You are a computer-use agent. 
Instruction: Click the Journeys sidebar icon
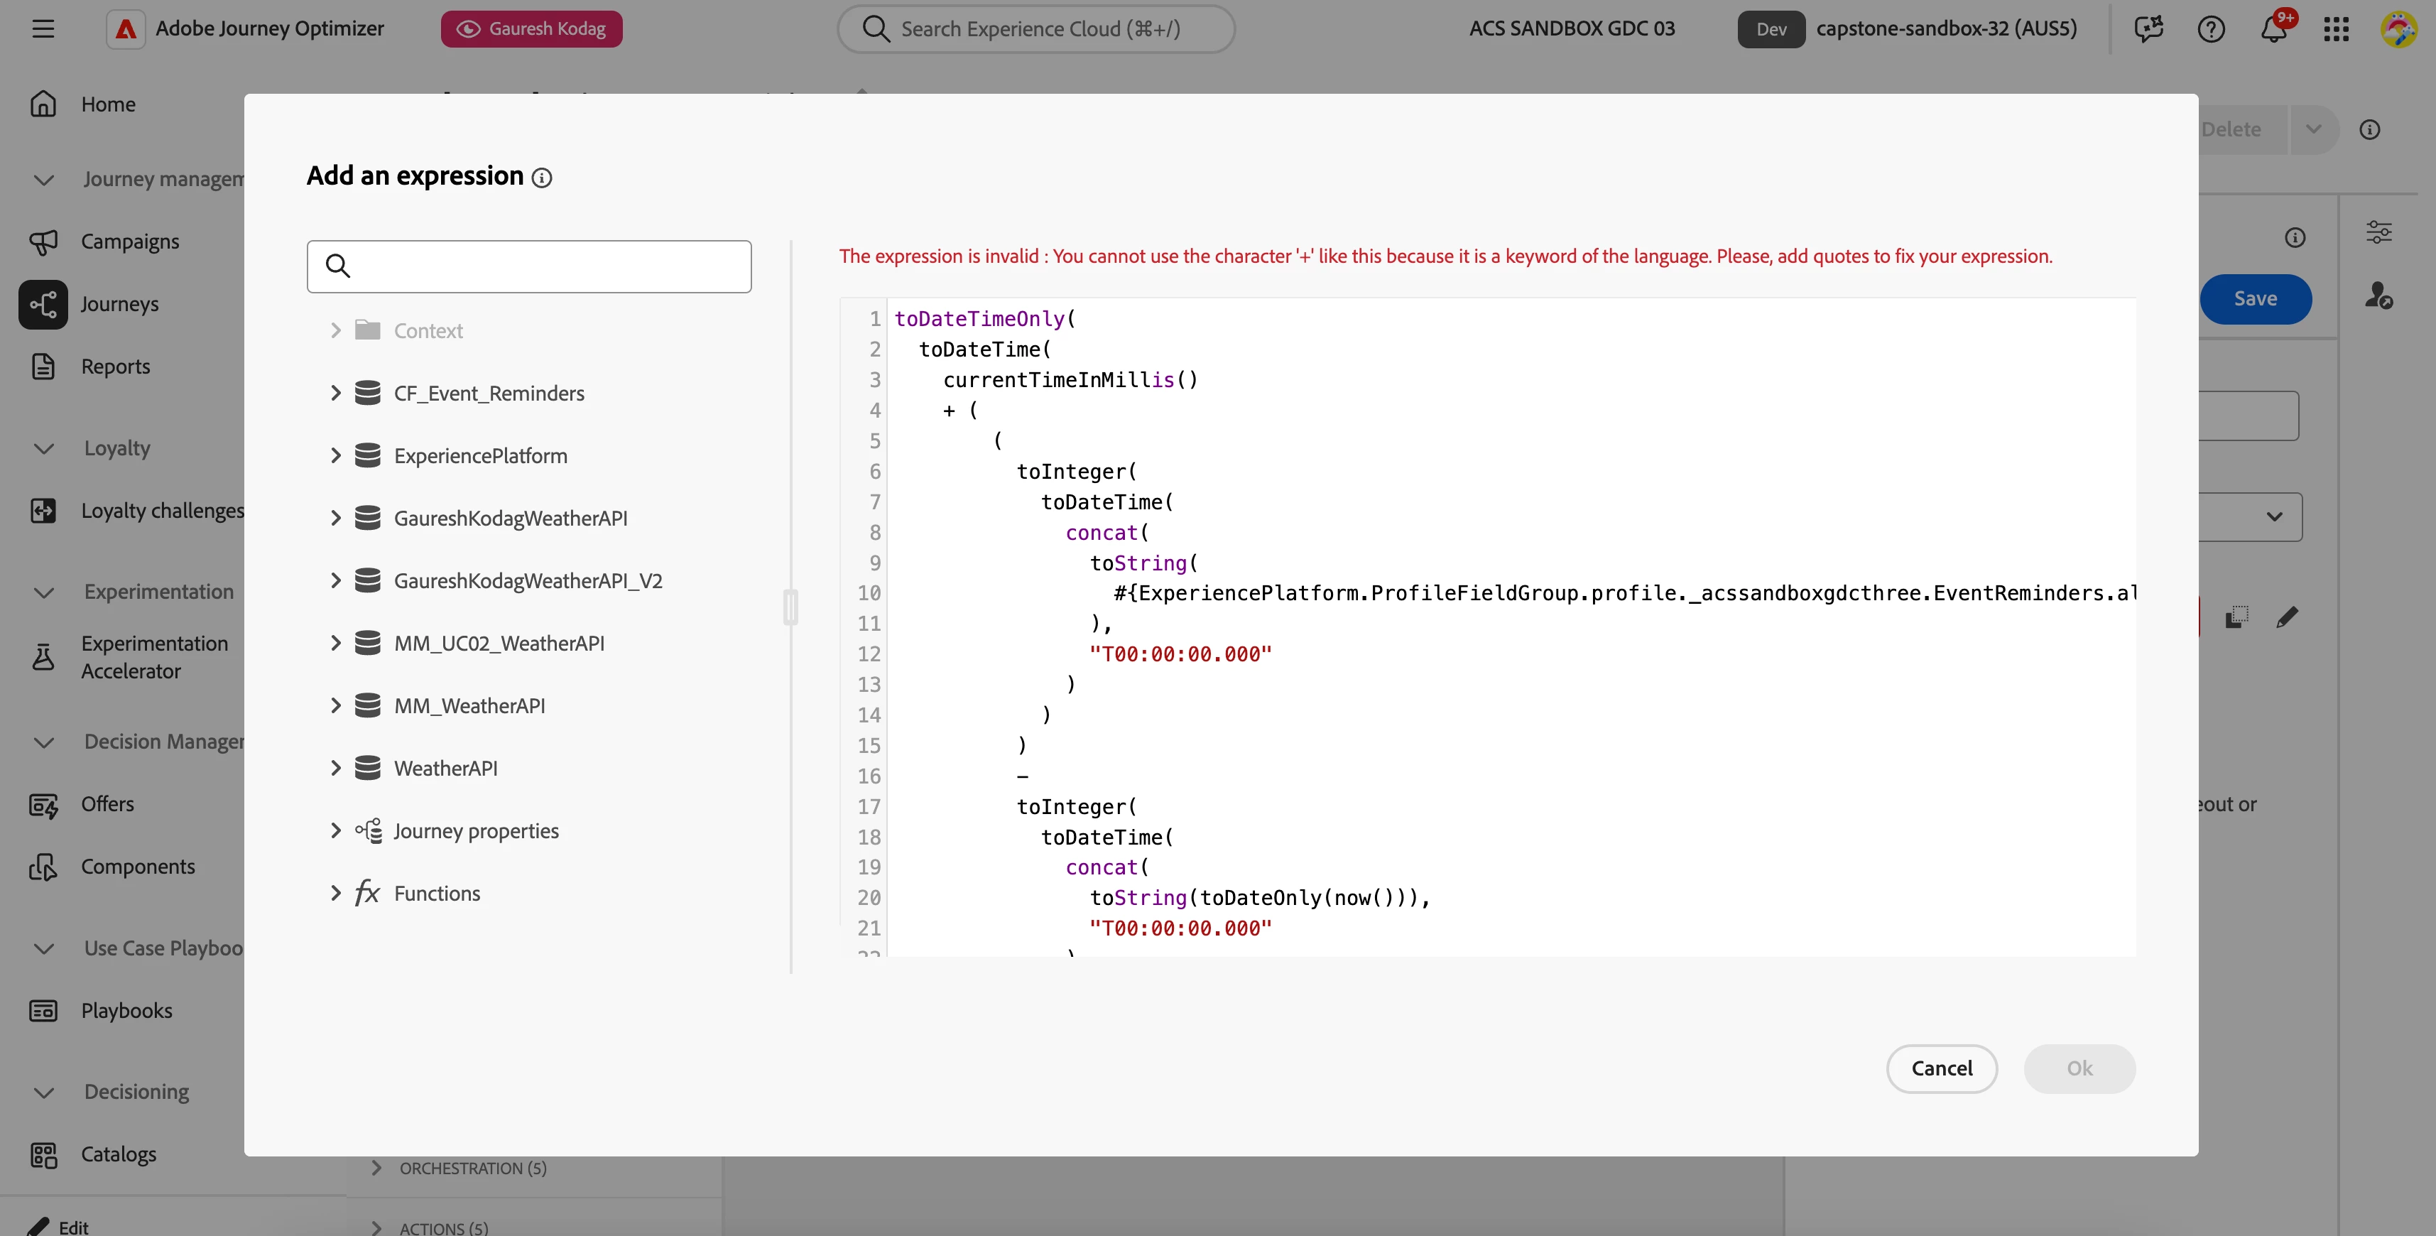point(43,305)
